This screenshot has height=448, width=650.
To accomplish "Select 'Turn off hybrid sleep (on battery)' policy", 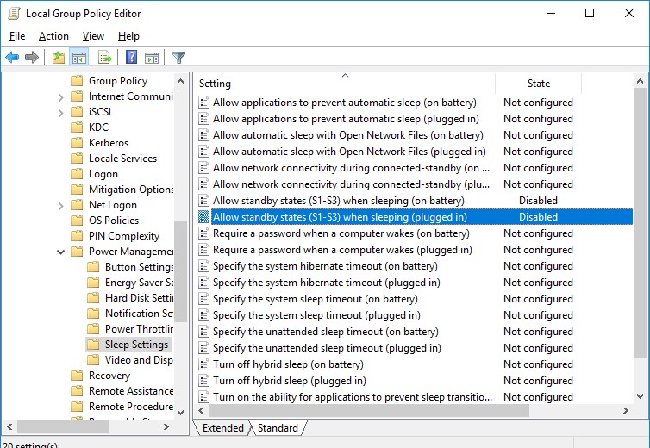I will coord(288,364).
